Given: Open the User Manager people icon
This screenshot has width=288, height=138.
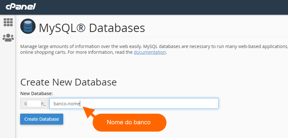Looking at the screenshot, I should pos(8,38).
